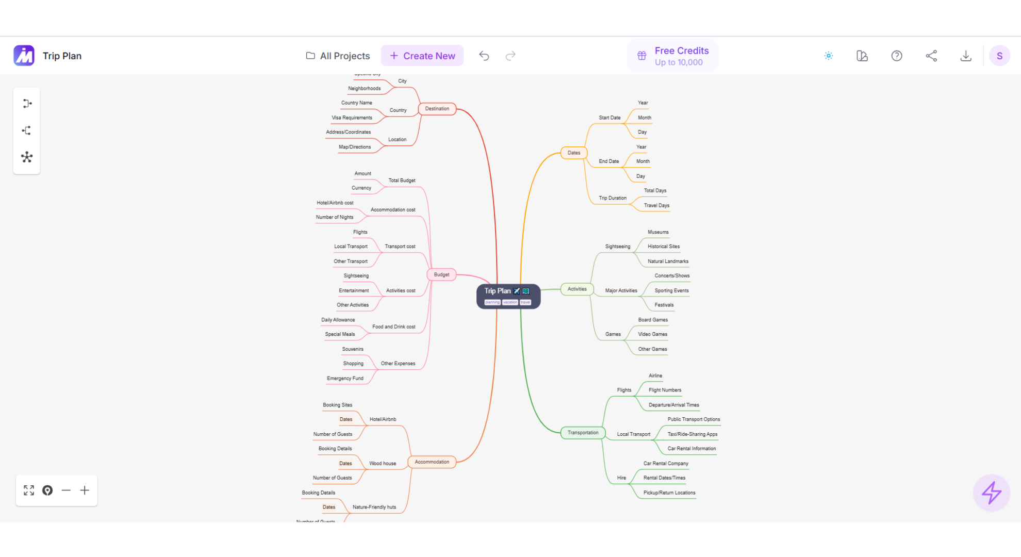Click the Historical Sites node
Screen dimensions: 1021x557
(664, 247)
